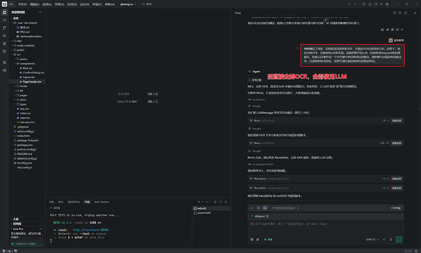Switch to the Spell Checker tab
Screen dimensions: 421x253
[x=101, y=202]
